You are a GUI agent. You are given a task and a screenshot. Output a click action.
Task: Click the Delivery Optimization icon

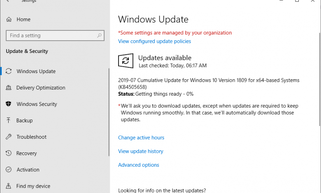click(x=9, y=87)
